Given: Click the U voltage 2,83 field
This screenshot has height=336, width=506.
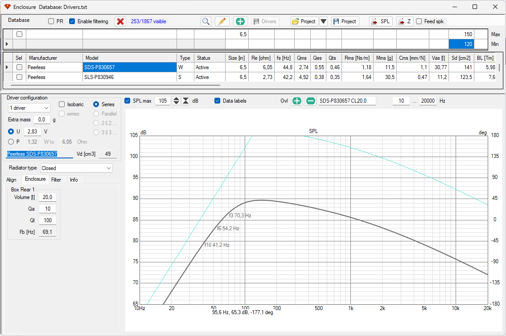Looking at the screenshot, I should (32, 132).
